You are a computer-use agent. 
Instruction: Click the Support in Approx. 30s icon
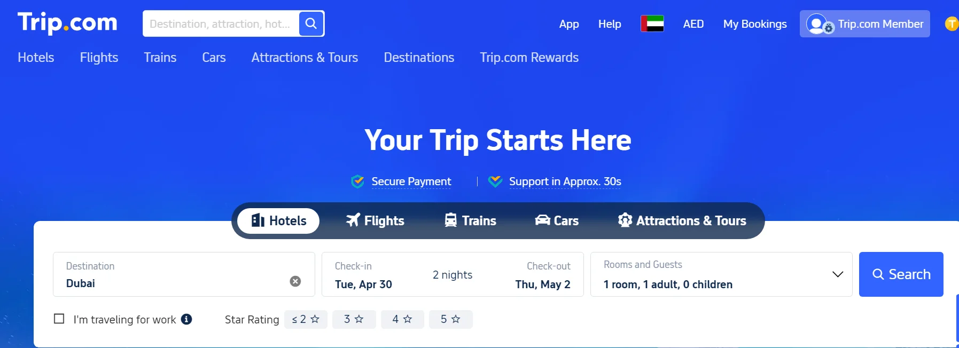[496, 181]
